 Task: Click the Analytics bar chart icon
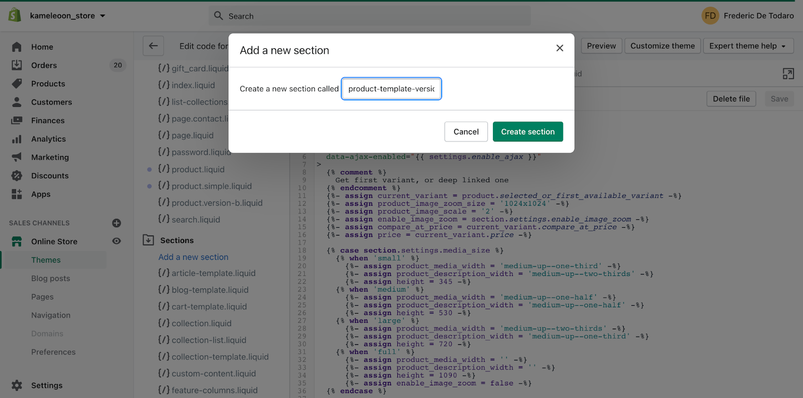[x=17, y=139]
